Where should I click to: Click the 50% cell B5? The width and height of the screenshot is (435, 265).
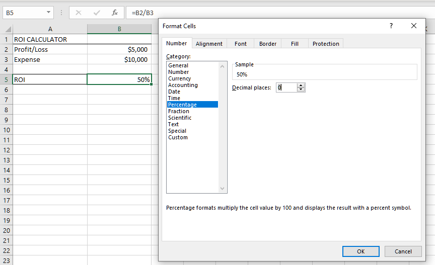click(x=119, y=79)
